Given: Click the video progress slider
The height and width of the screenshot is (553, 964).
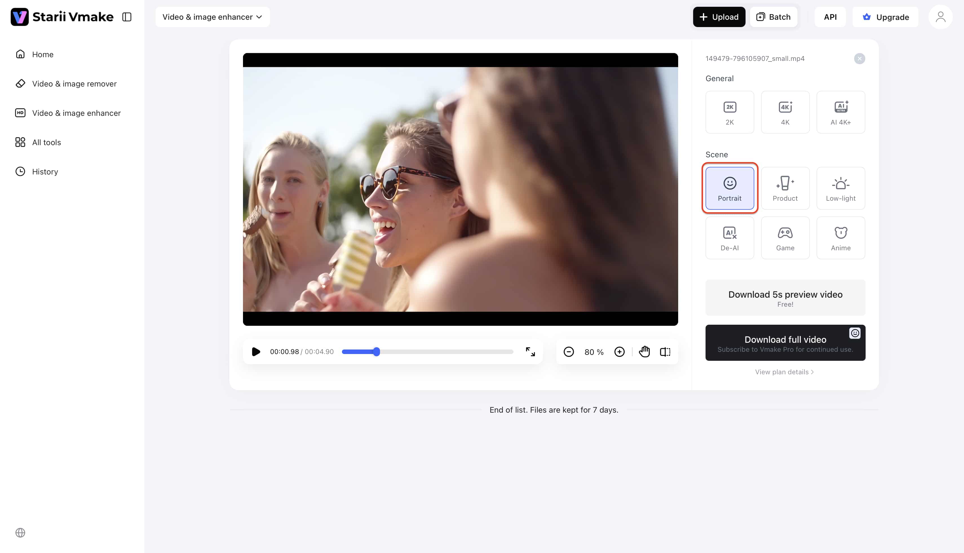Looking at the screenshot, I should [x=427, y=352].
